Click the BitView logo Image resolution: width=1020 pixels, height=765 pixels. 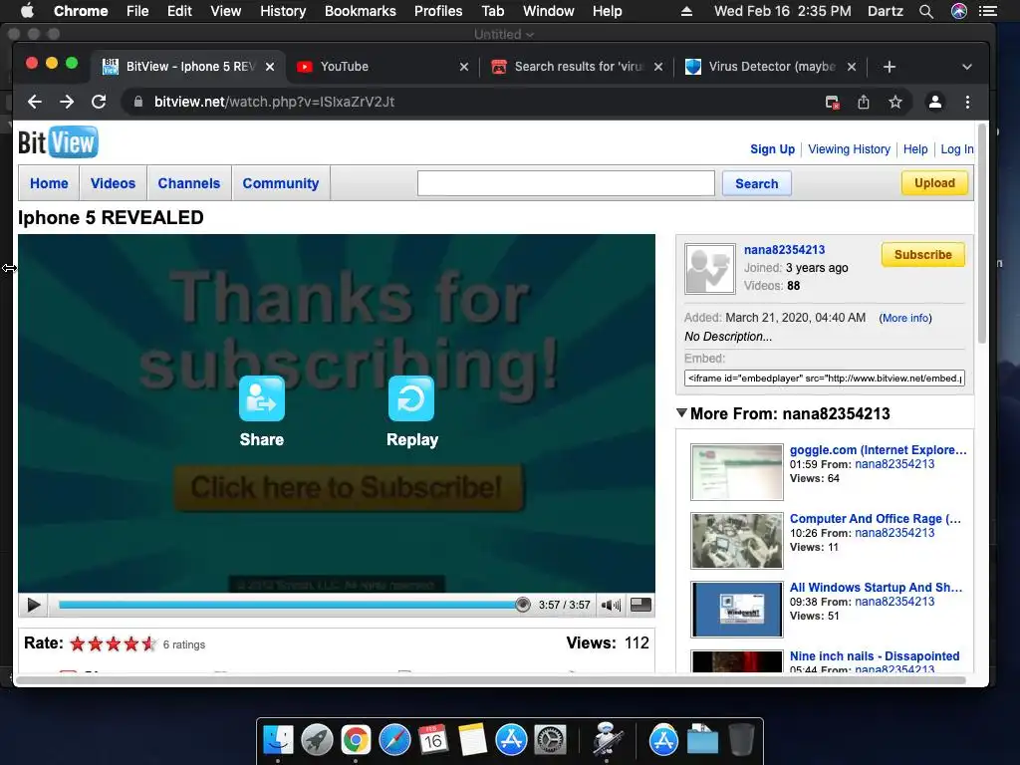pos(58,141)
